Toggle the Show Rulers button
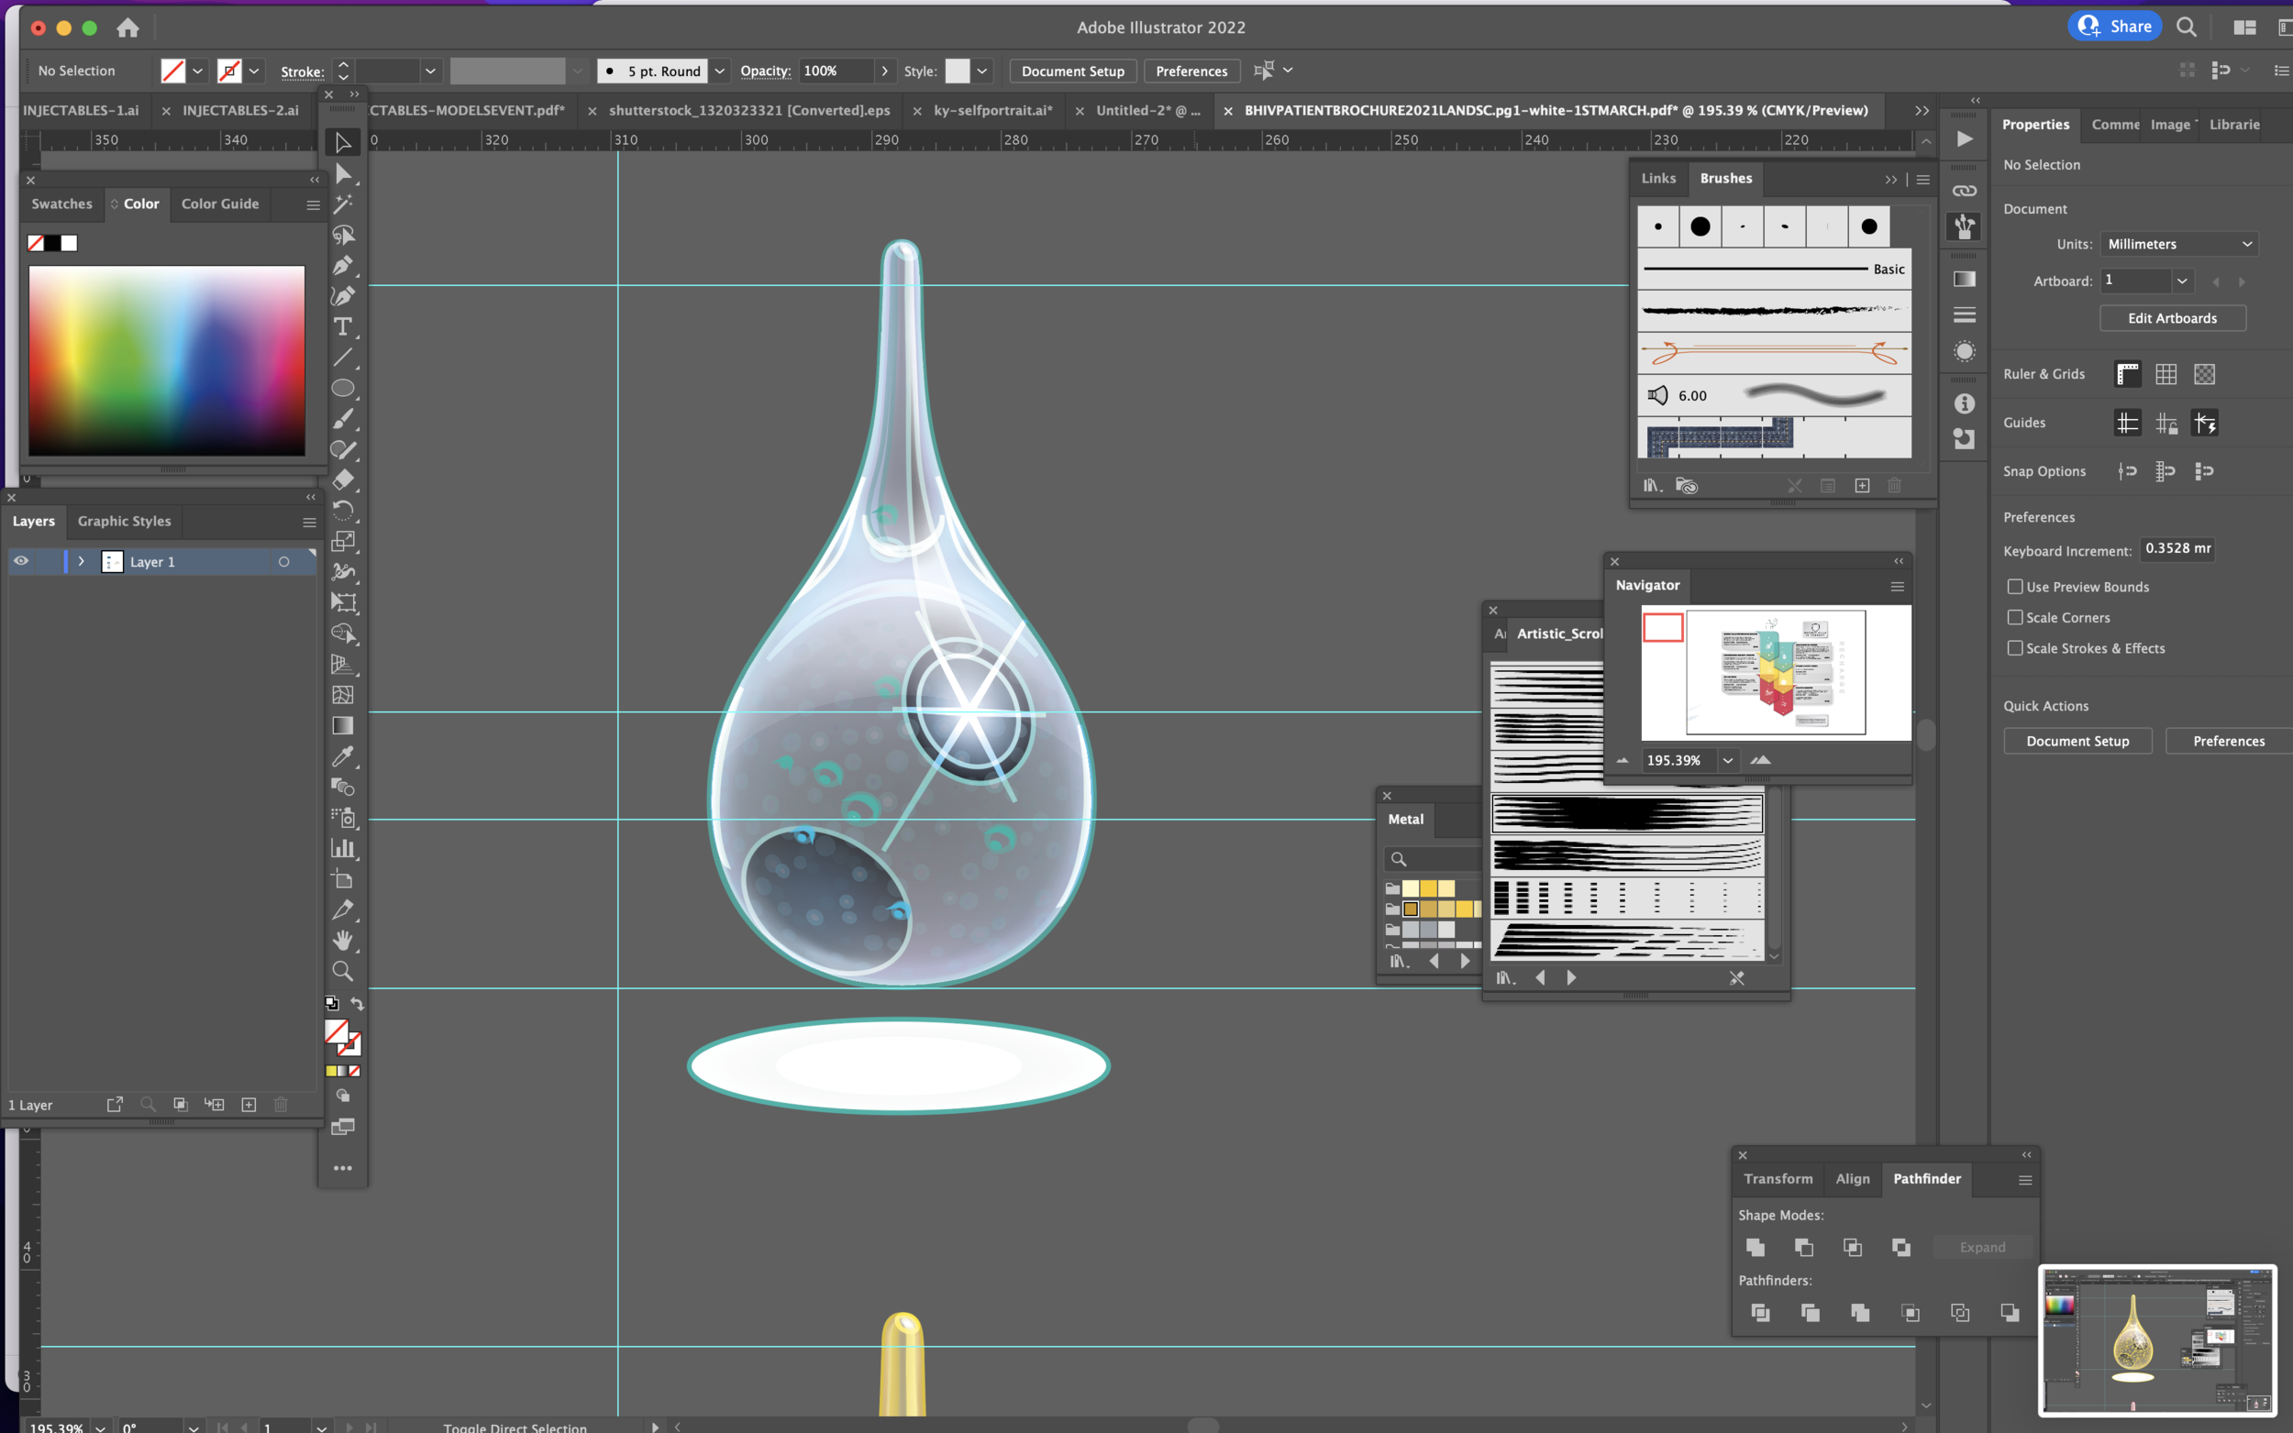The height and width of the screenshot is (1433, 2293). coord(2127,374)
